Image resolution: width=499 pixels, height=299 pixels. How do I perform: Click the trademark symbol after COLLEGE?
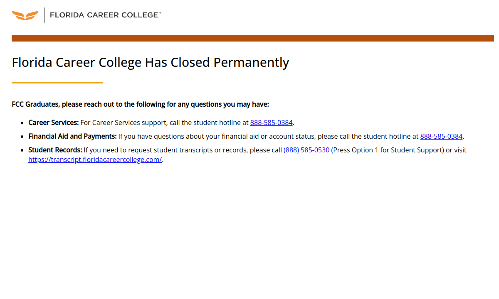point(160,13)
